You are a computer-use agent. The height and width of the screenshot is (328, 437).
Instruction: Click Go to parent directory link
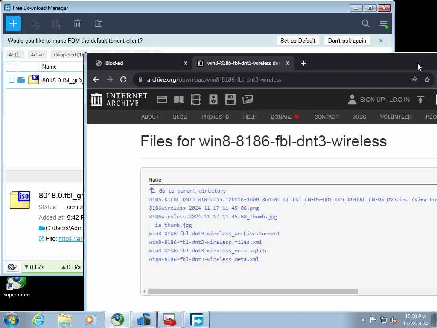(192, 191)
